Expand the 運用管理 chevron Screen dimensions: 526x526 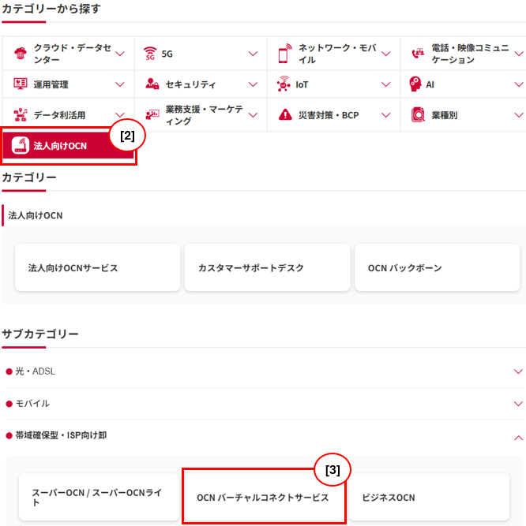pyautogui.click(x=120, y=84)
